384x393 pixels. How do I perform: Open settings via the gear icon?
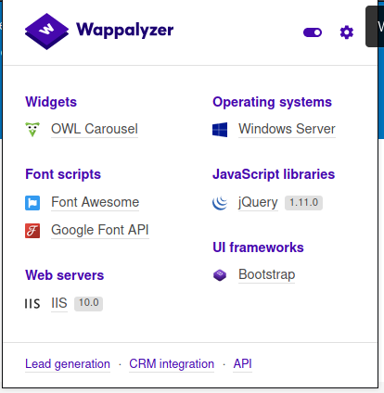pos(347,32)
